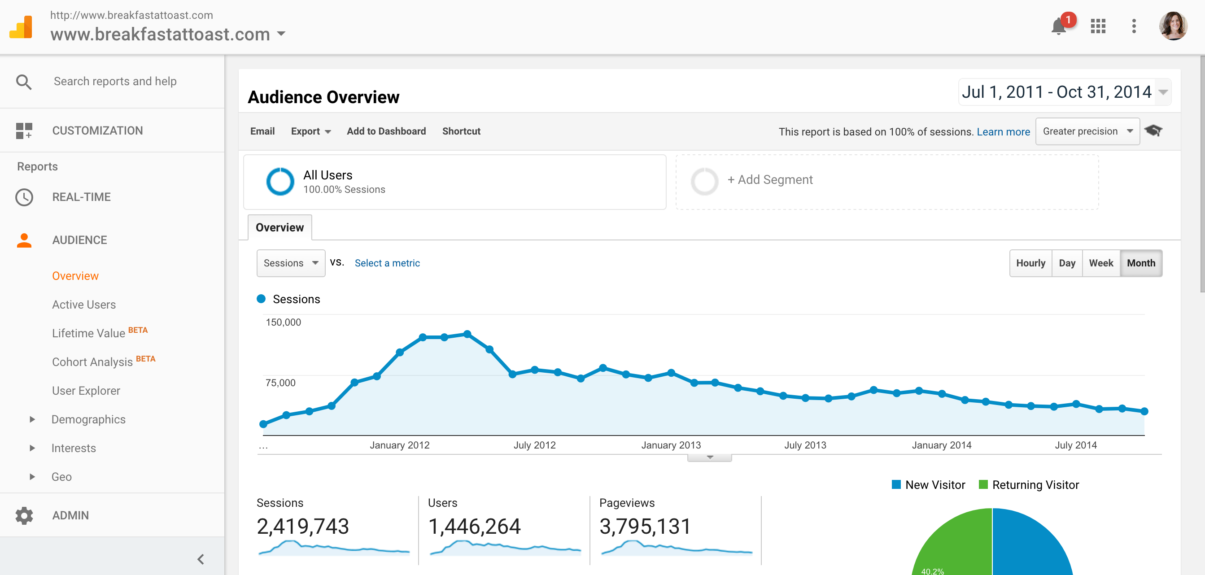
Task: Open the AUDIENCE section
Action: coord(79,240)
